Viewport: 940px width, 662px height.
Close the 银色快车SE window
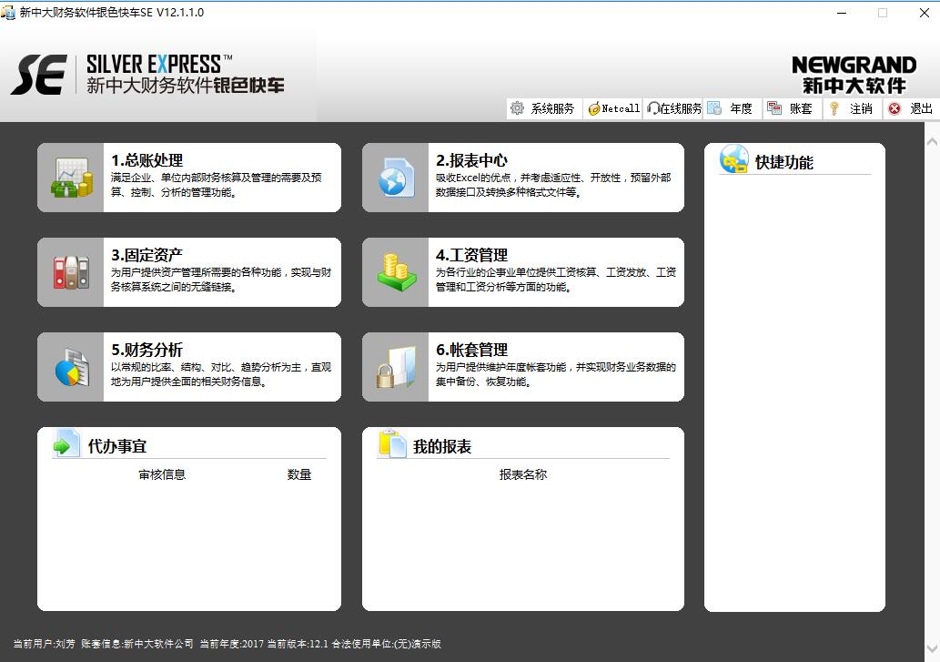pos(925,13)
